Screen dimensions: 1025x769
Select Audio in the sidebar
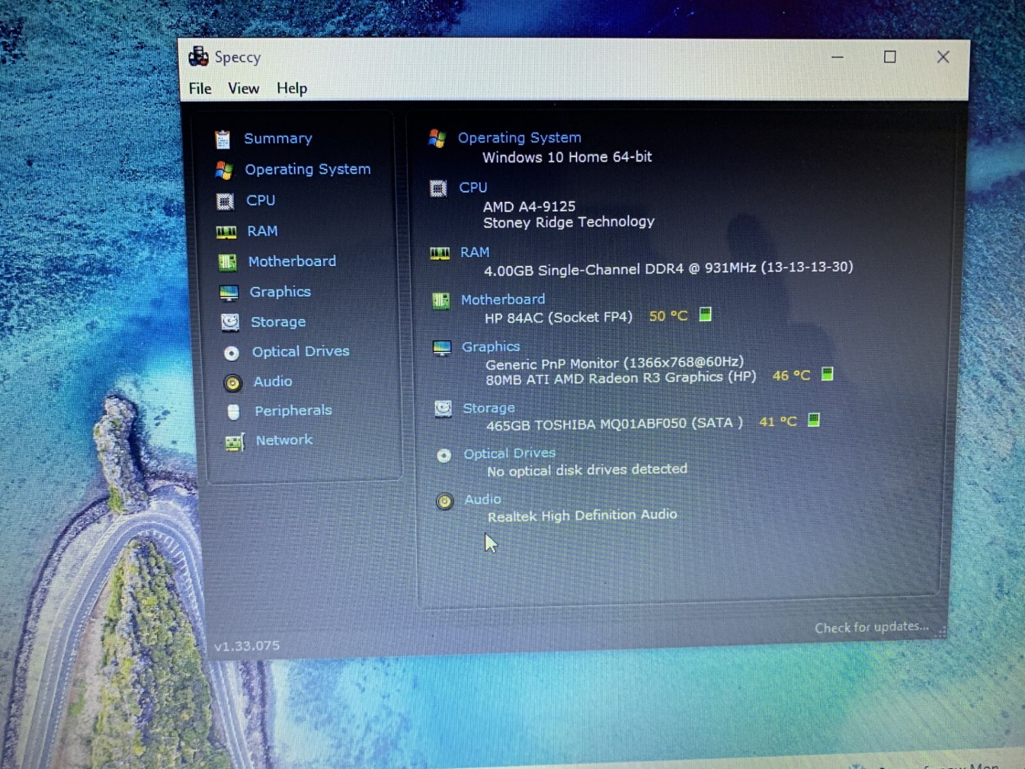[x=273, y=382]
